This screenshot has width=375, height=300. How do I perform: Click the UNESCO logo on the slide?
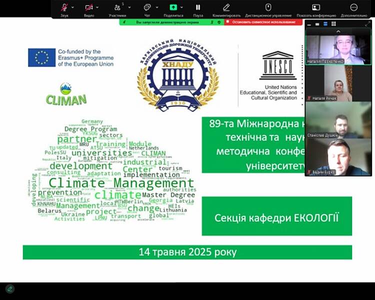tap(278, 65)
